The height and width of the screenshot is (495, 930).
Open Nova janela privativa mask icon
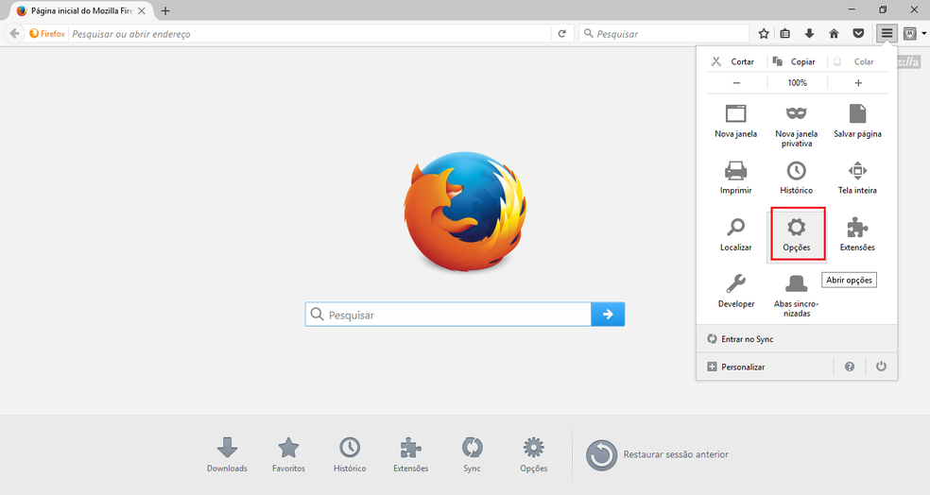point(797,112)
